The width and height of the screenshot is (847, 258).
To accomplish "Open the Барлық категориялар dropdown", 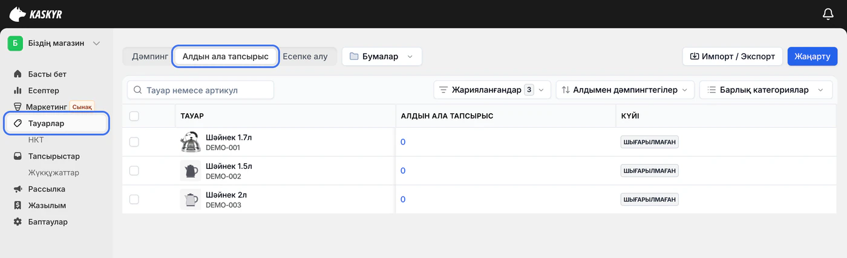I will click(x=766, y=90).
